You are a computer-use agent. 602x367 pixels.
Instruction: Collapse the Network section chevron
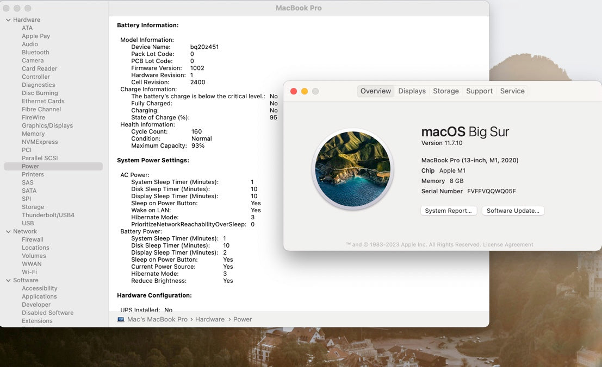pyautogui.click(x=8, y=232)
